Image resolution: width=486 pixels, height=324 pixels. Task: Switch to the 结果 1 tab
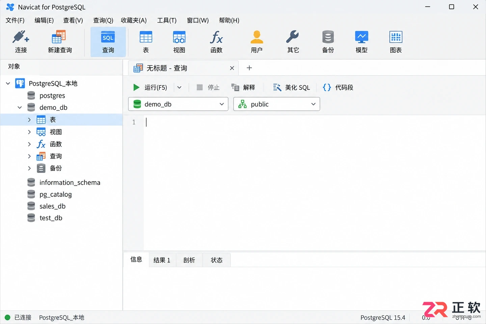tap(162, 260)
